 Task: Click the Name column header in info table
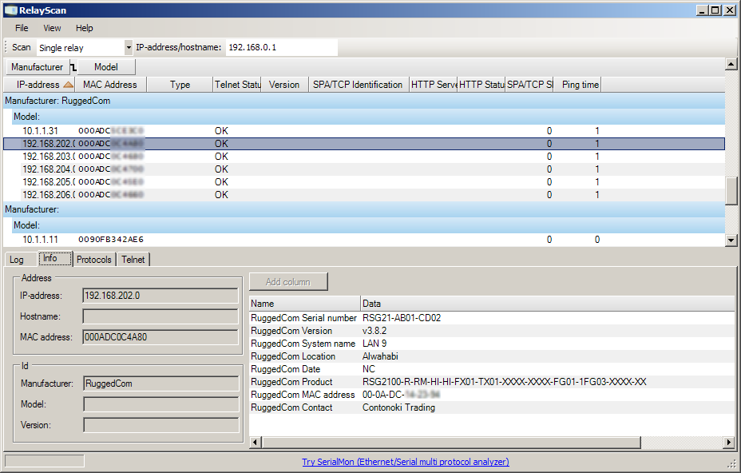pyautogui.click(x=304, y=304)
